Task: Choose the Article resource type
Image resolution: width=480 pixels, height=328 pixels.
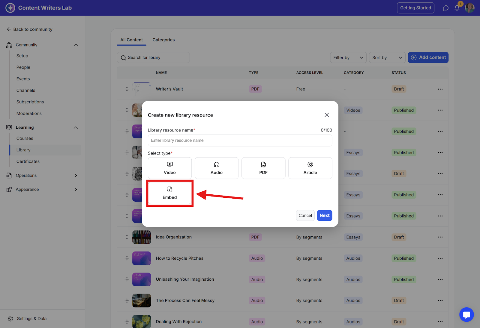Action: pyautogui.click(x=310, y=168)
